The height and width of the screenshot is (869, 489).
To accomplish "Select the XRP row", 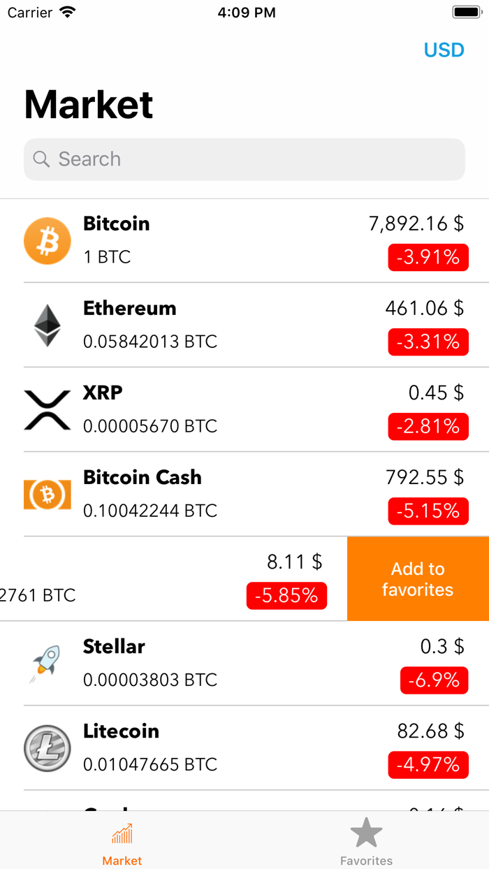I will coord(245,409).
